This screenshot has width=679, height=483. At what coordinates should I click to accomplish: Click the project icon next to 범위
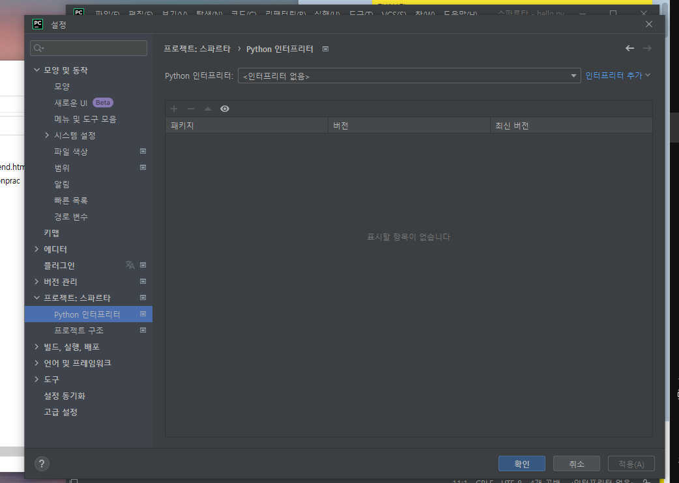pos(143,167)
